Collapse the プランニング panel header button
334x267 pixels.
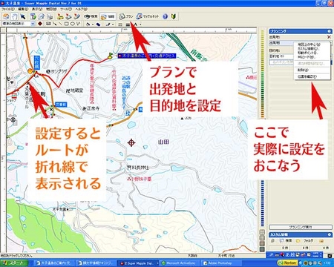tap(329, 31)
